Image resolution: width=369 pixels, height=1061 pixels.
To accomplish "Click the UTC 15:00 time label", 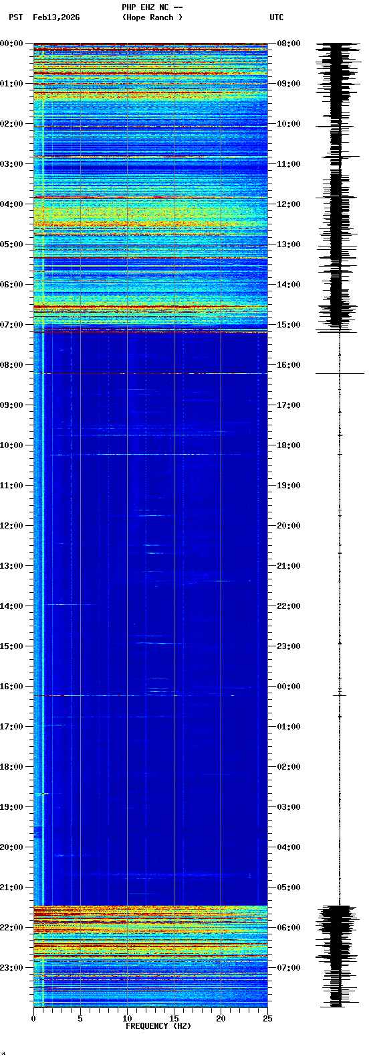I will pos(289,325).
